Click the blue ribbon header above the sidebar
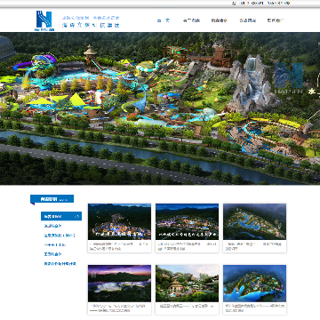This screenshot has height=320, width=320. click(x=52, y=199)
